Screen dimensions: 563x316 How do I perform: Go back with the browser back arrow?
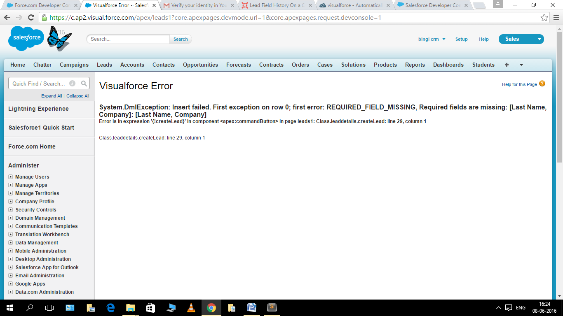coord(7,18)
